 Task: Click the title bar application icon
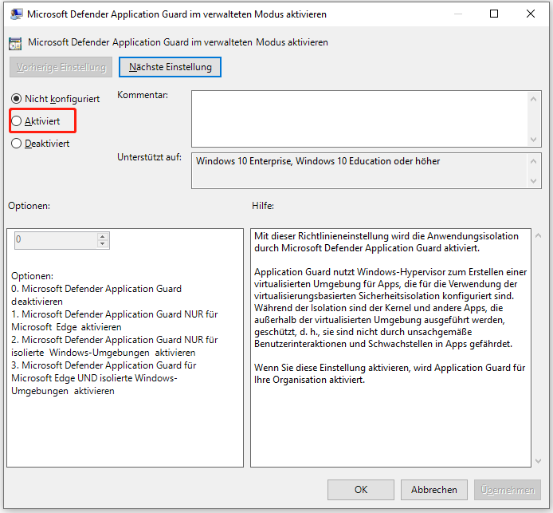(x=16, y=14)
